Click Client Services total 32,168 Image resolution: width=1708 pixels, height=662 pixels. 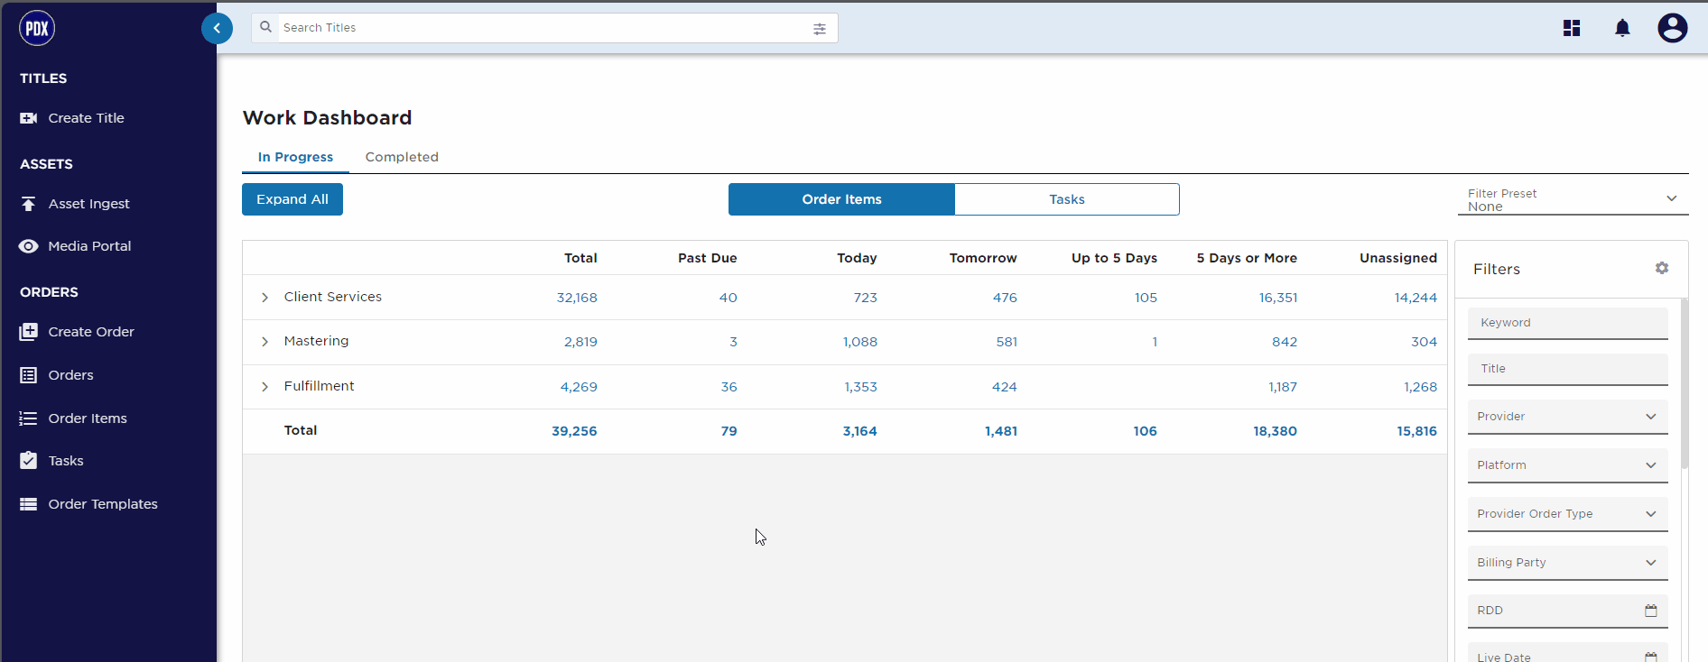577,298
